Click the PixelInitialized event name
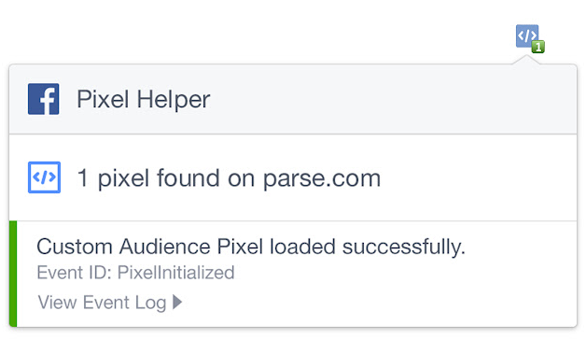Screen dimensions: 586x339 [176, 273]
